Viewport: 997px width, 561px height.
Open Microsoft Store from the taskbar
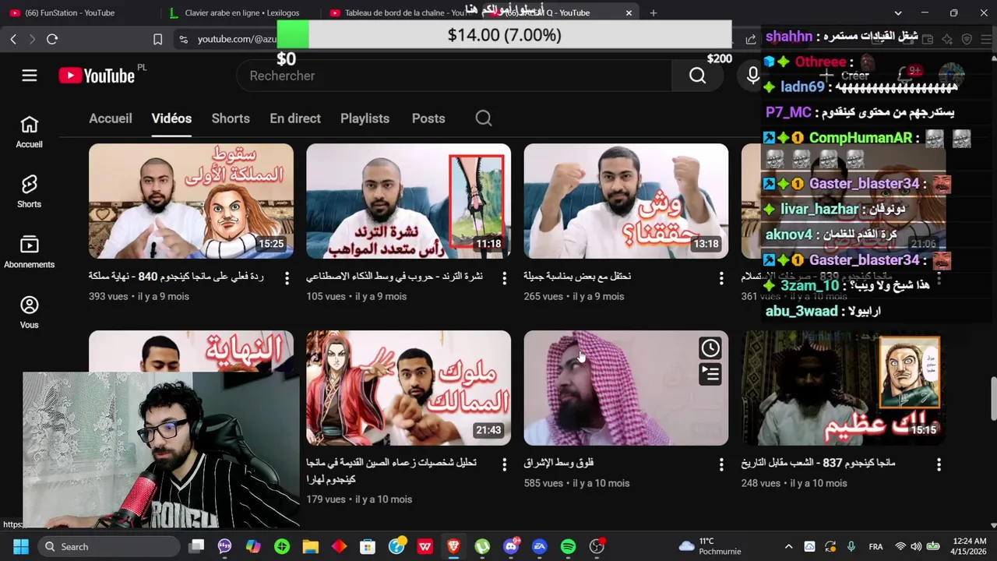[368, 547]
